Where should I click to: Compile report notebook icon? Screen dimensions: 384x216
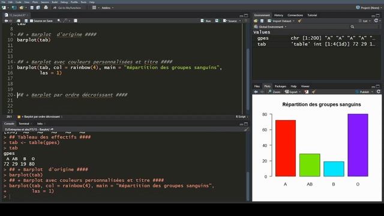point(76,21)
